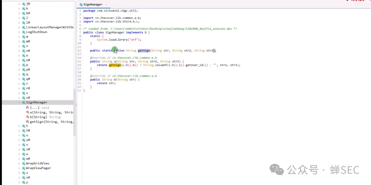Image resolution: width=371 pixels, height=185 pixels.
Task: Click import cn.thecover.lib.third.b.c line
Action: (111, 22)
